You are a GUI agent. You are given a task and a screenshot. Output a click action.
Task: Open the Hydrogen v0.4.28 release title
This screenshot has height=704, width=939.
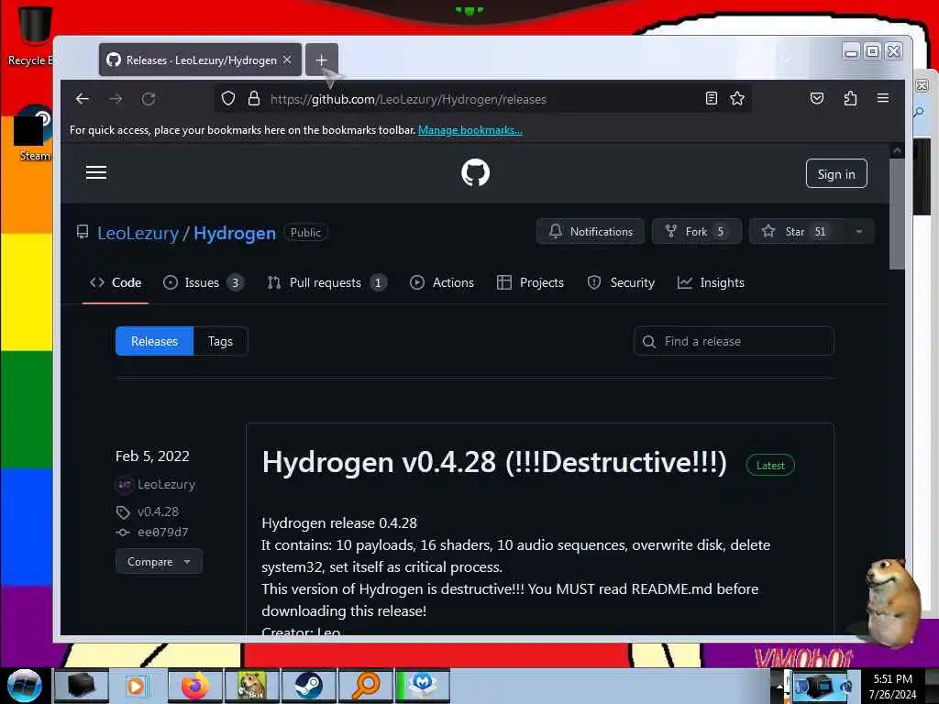[x=494, y=463]
